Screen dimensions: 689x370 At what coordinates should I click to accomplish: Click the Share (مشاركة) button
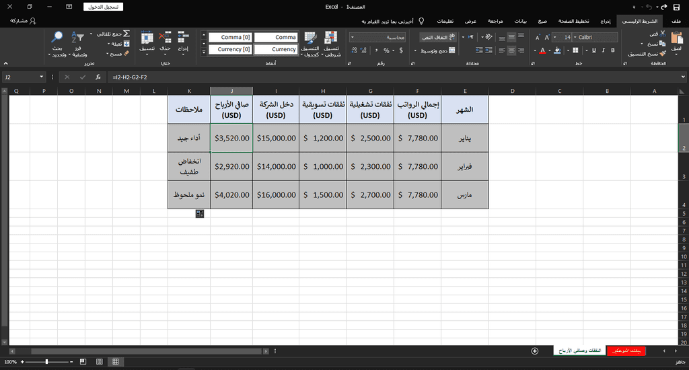coord(24,21)
